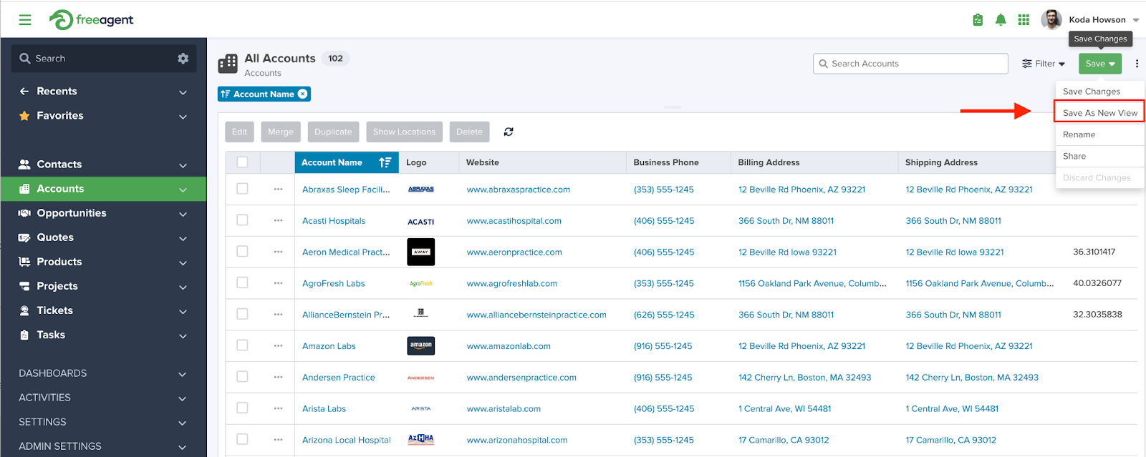
Task: Open row actions for AgroFresh Labs
Action: (x=278, y=283)
